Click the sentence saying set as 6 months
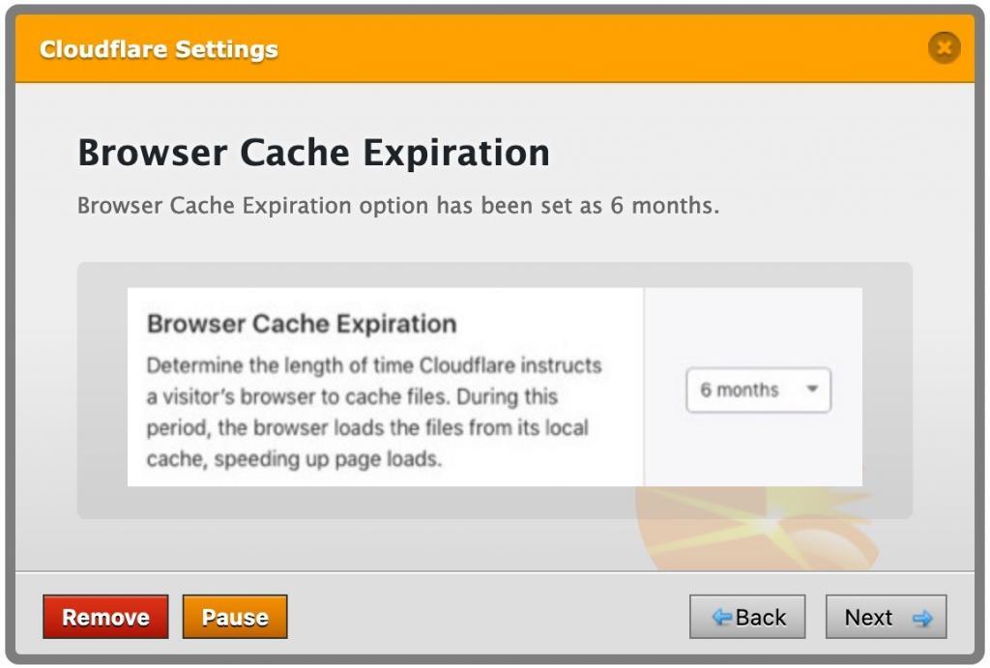990x668 pixels. (x=397, y=206)
